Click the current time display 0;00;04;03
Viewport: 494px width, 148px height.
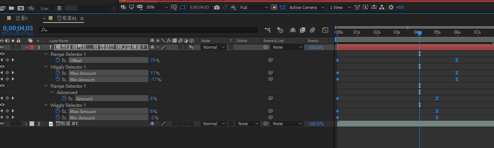(x=18, y=28)
